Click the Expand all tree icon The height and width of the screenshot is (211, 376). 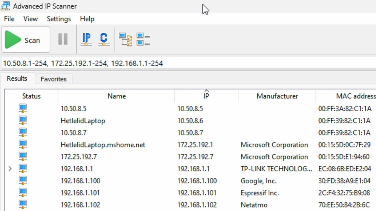point(125,39)
